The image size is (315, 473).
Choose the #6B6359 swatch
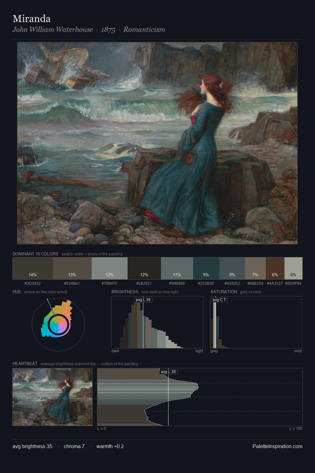coord(255,268)
